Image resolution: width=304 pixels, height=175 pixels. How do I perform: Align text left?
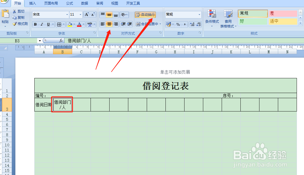(x=102, y=24)
